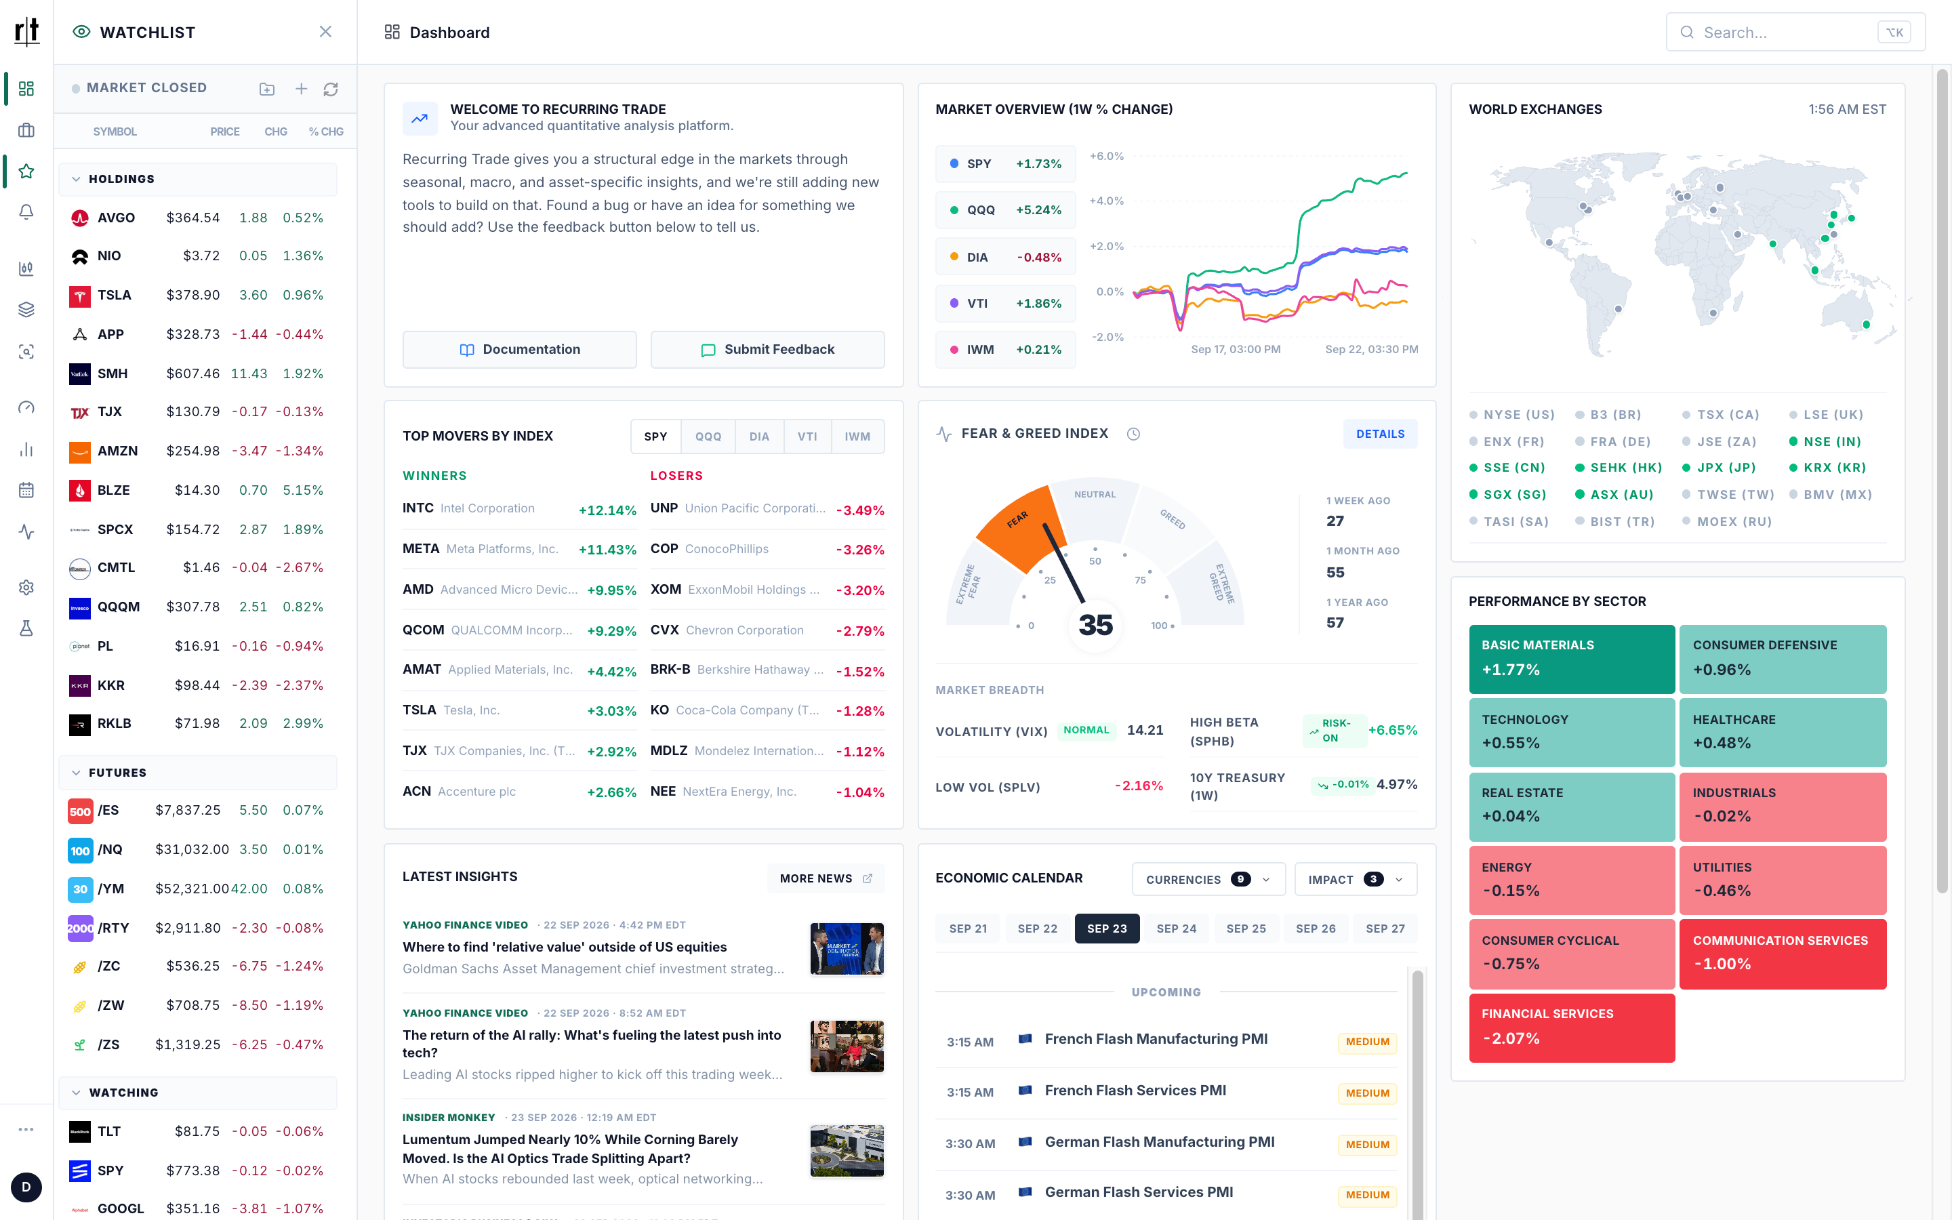Open the activity pulse icon in sidebar
The height and width of the screenshot is (1220, 1952).
pyautogui.click(x=26, y=532)
